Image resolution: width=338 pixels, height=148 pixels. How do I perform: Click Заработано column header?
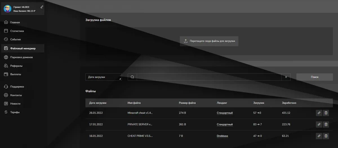click(289, 103)
